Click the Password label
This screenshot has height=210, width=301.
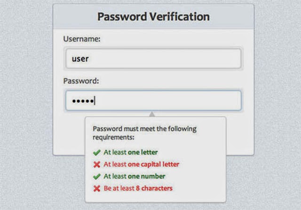coord(81,81)
